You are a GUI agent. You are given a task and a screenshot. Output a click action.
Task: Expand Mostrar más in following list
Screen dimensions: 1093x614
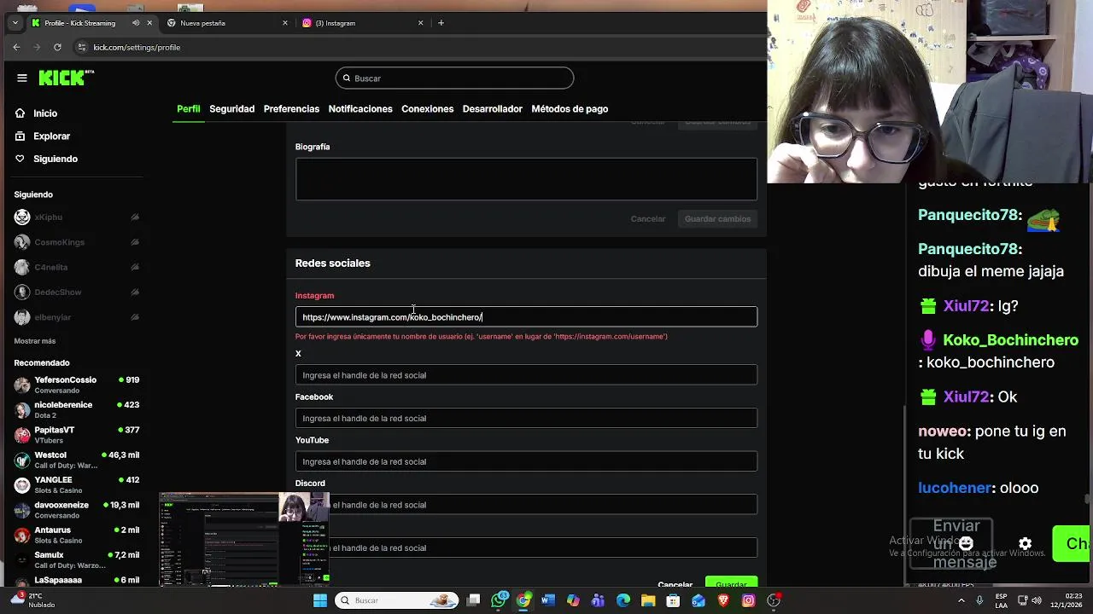35,341
